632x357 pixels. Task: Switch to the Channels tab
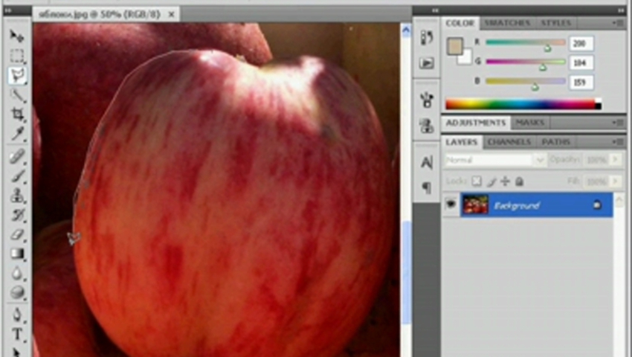[x=509, y=142]
